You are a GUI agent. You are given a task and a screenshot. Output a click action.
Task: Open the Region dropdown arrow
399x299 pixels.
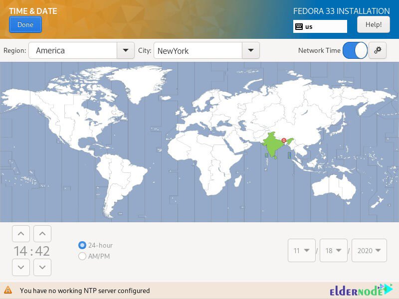coord(126,50)
